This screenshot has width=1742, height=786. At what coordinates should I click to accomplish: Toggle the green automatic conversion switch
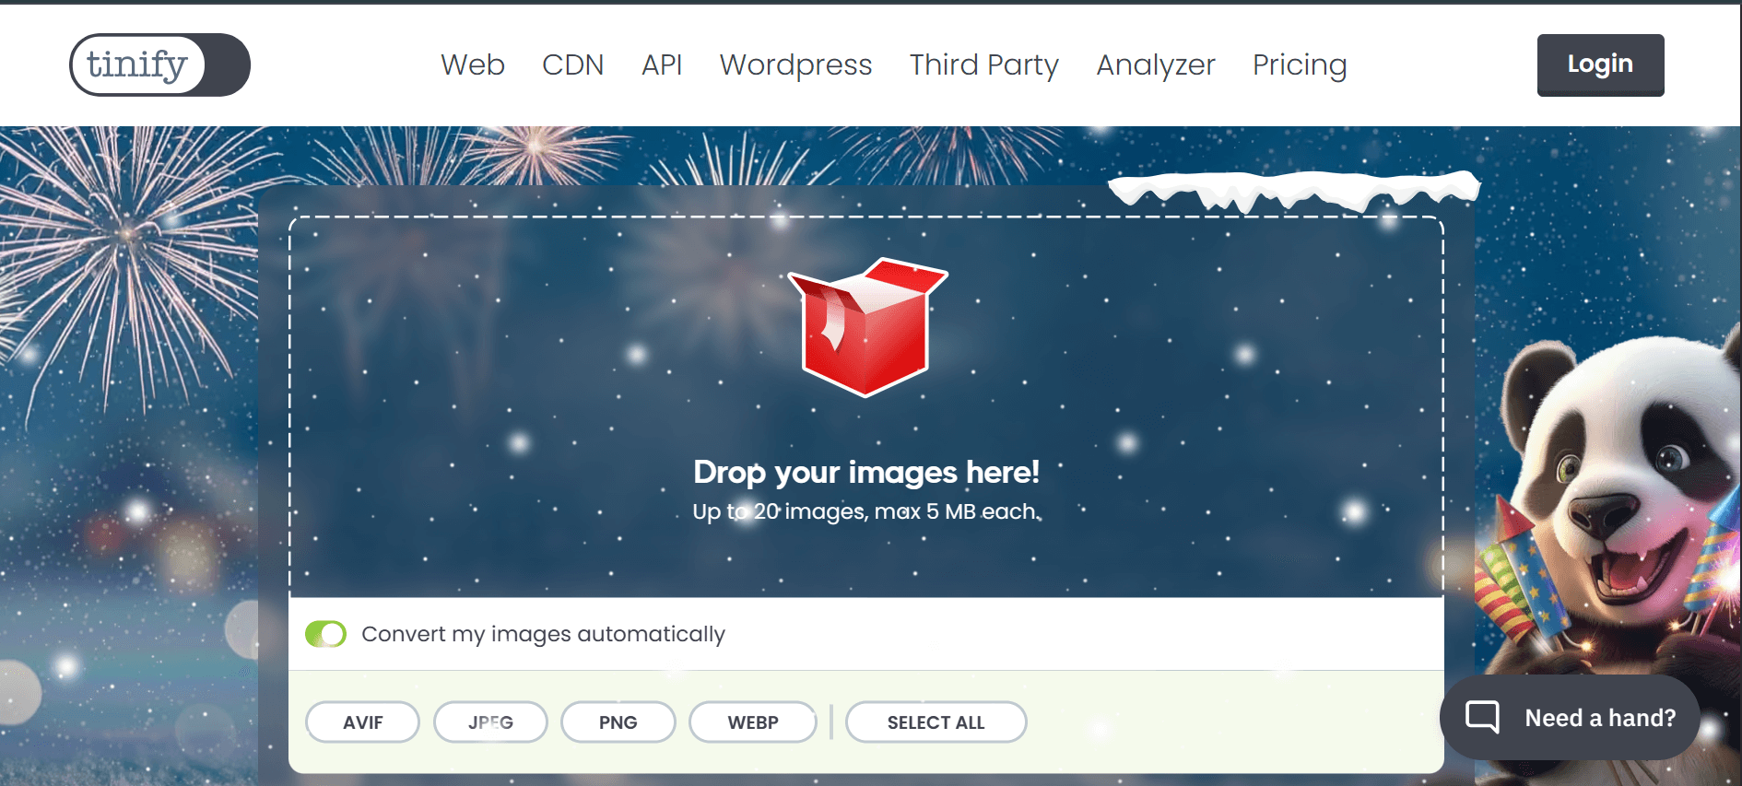325,634
